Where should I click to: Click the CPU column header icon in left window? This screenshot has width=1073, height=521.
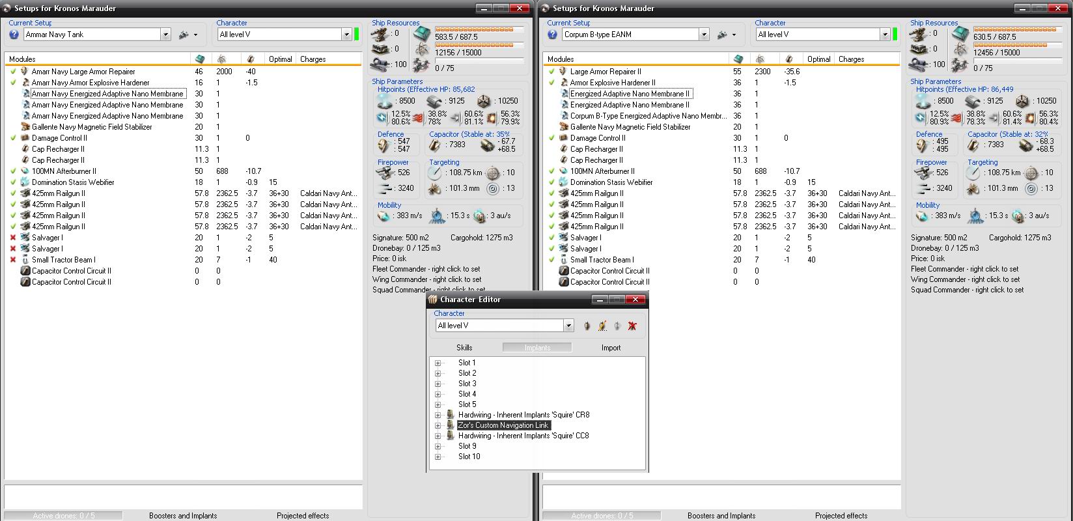click(x=200, y=59)
